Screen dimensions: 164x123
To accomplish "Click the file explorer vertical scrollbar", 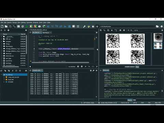I will click(27, 45).
